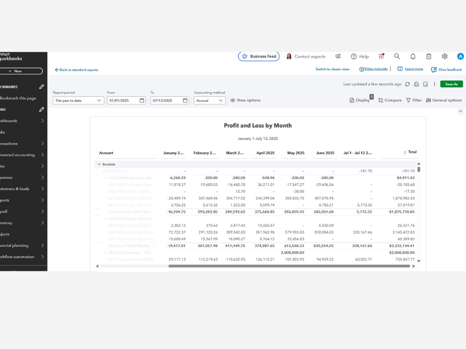
Task: Click Contact experts
Action: 306,56
